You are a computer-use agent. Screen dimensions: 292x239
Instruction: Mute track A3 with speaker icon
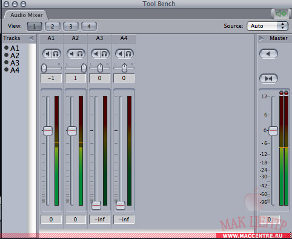pos(96,54)
